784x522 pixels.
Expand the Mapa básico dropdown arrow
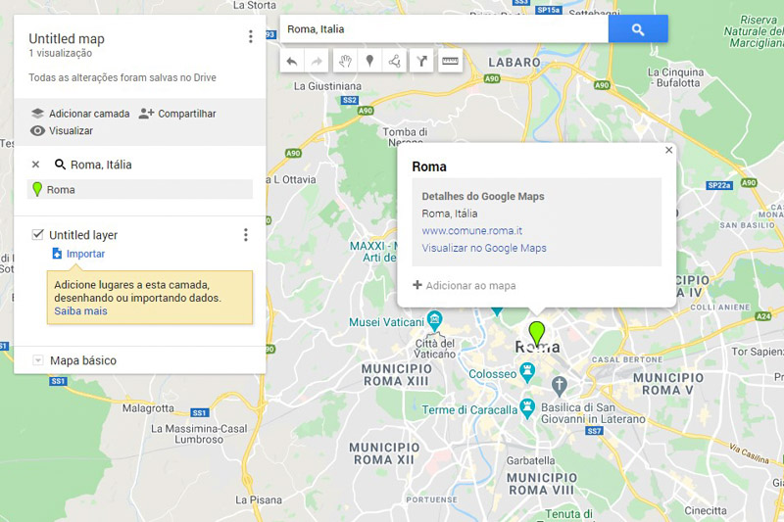37,360
